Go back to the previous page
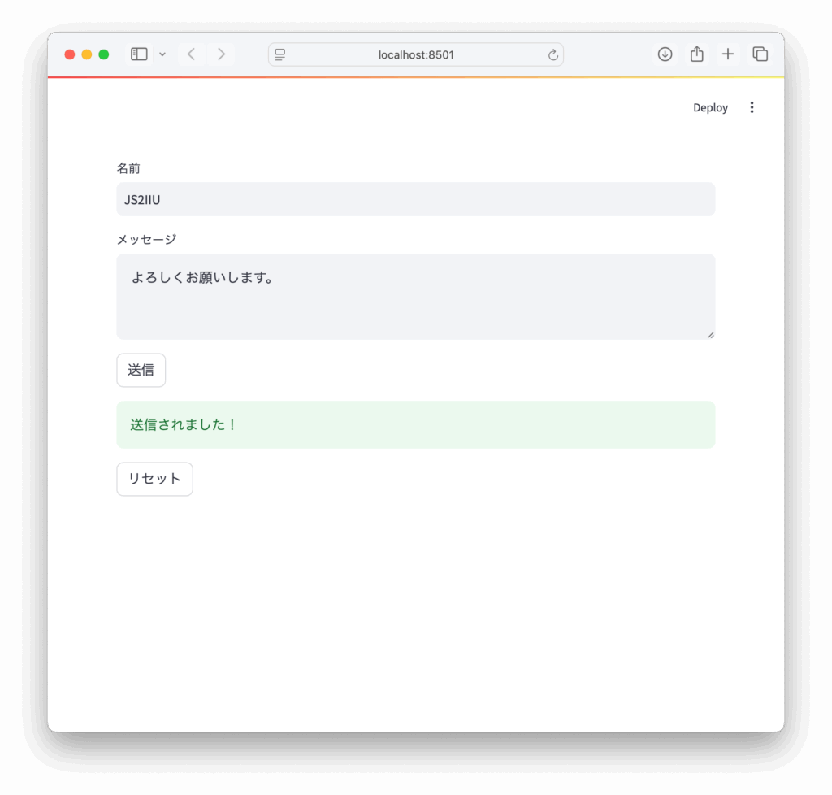The image size is (832, 795). coord(191,54)
